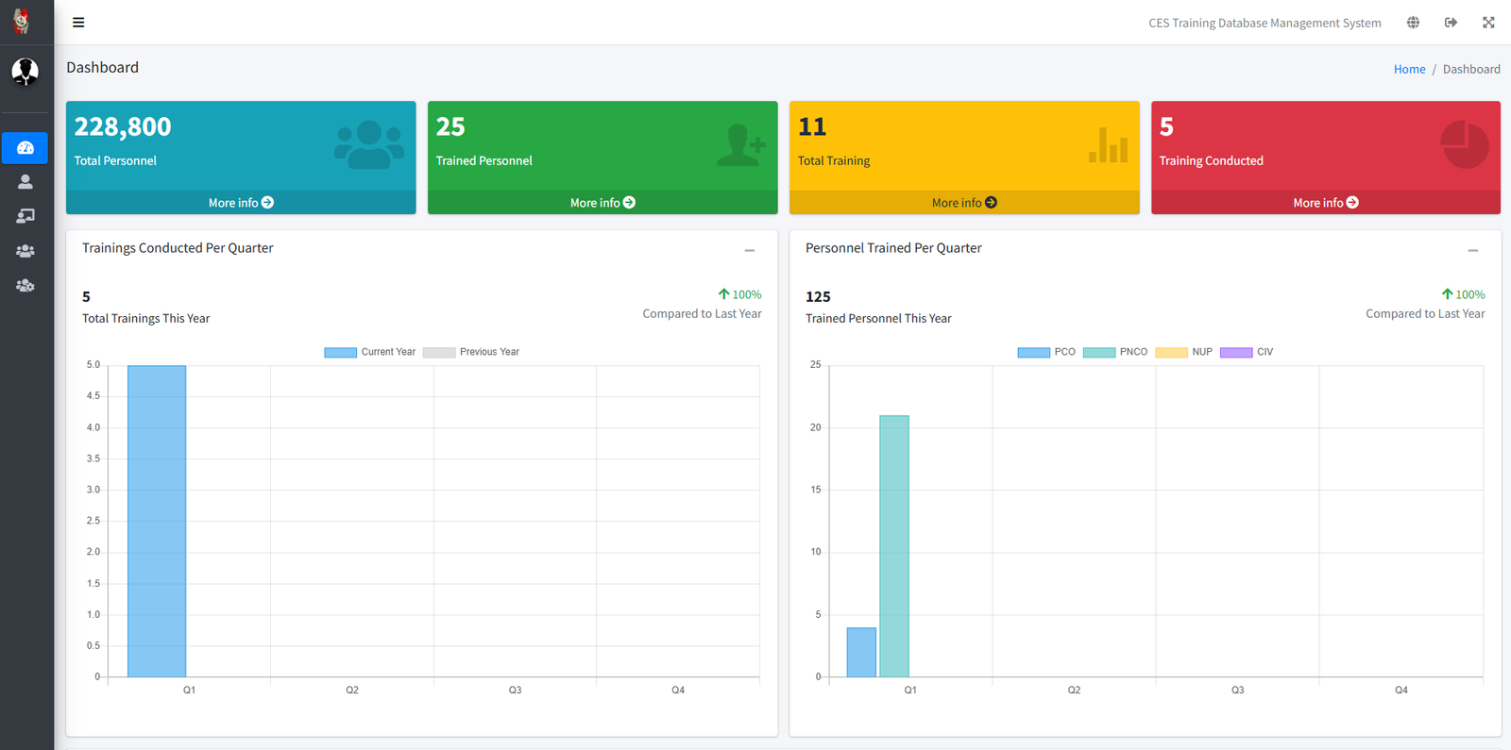Screen dimensions: 1511x750
Task: Collapse the Trainings Conducted Per Quarter card
Action: [x=749, y=250]
